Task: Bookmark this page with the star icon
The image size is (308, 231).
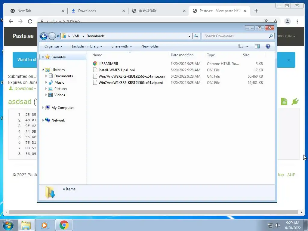Action: (276, 21)
